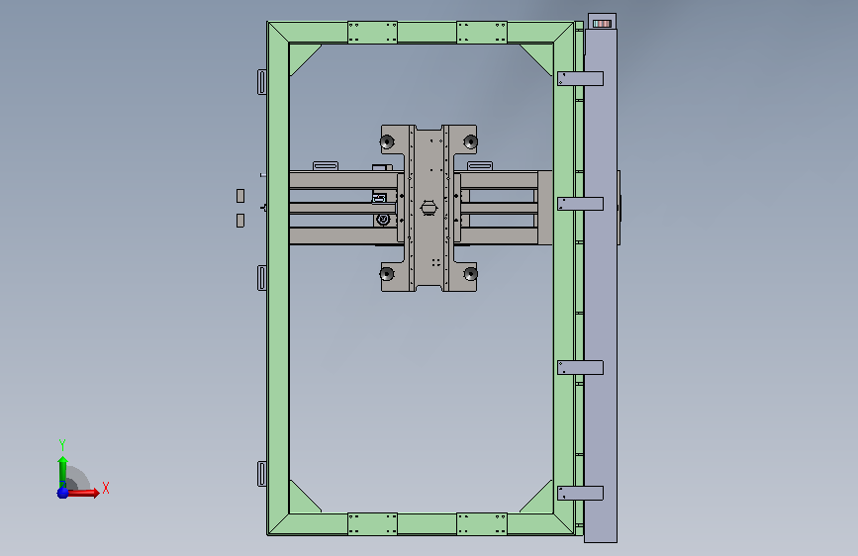Image resolution: width=858 pixels, height=556 pixels.
Task: Select the right splice plate on the bottom beam
Action: (x=482, y=523)
